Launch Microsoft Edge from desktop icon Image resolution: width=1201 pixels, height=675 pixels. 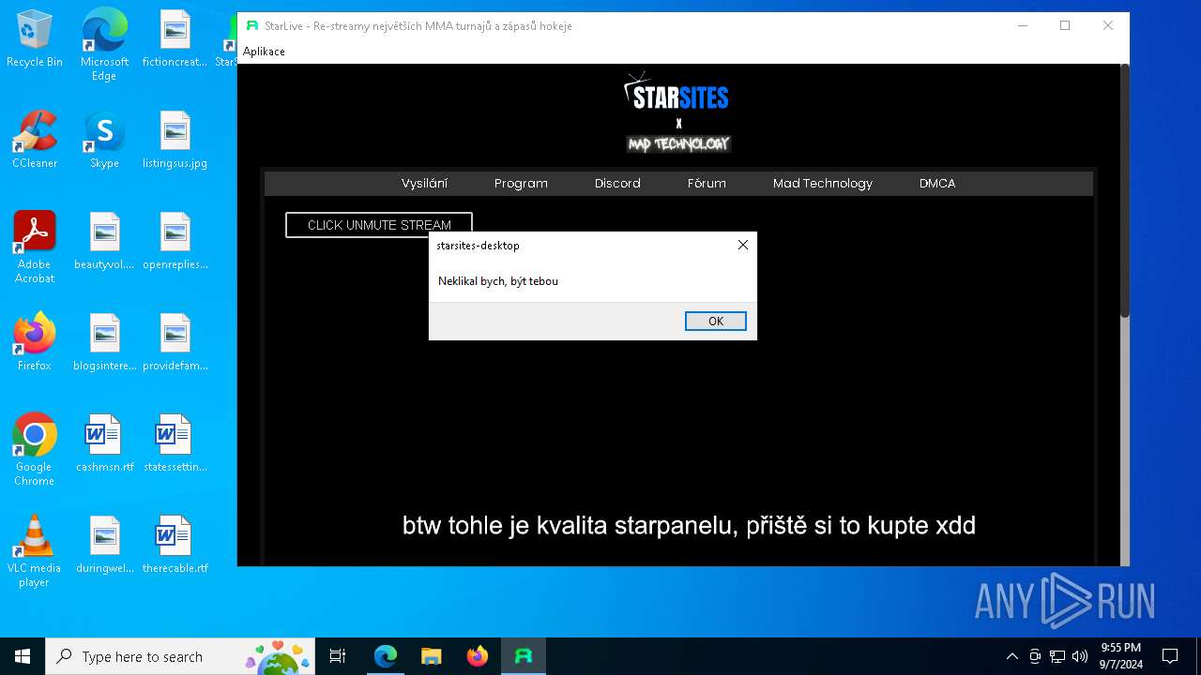tap(104, 45)
